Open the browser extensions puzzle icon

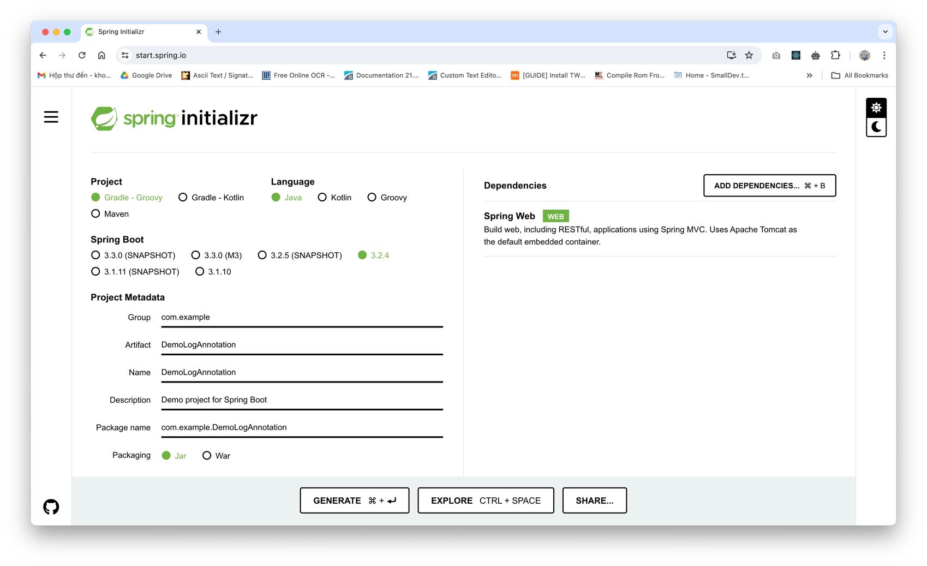(x=835, y=55)
